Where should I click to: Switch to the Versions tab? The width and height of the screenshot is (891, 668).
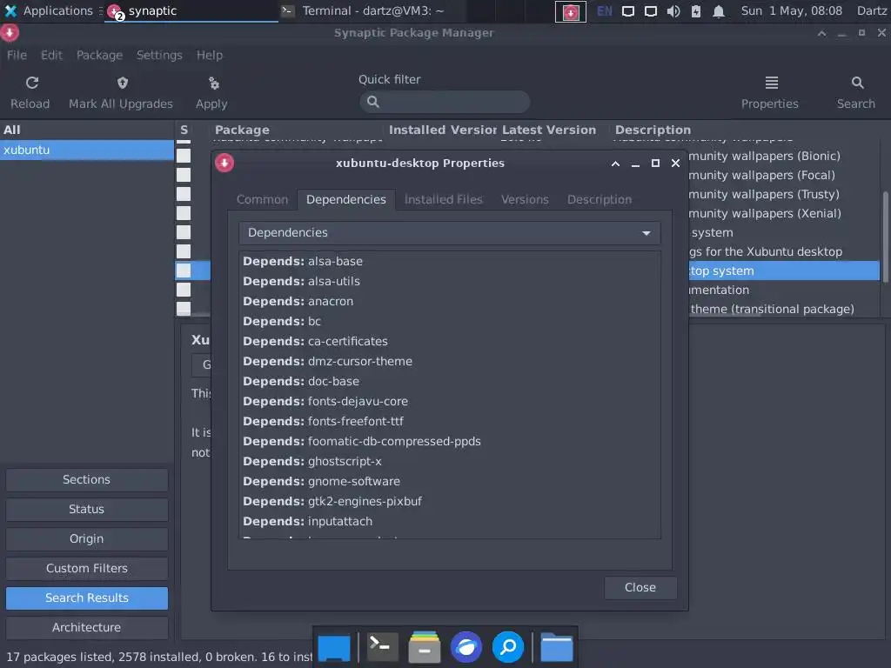pyautogui.click(x=525, y=199)
